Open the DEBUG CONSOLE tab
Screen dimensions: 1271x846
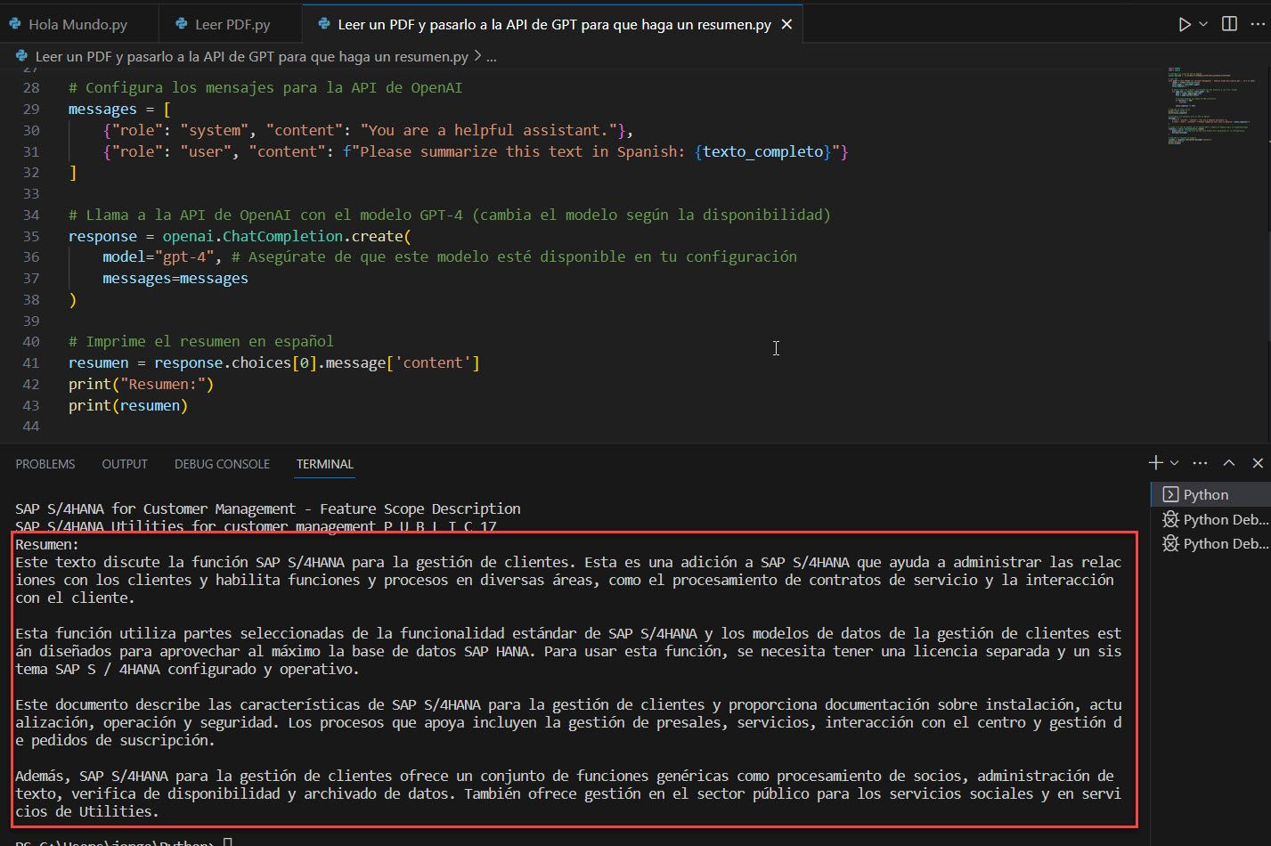pos(222,464)
